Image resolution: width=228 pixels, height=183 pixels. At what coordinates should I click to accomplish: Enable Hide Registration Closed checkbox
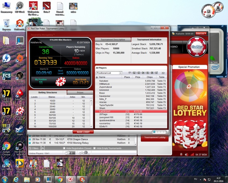(64, 148)
